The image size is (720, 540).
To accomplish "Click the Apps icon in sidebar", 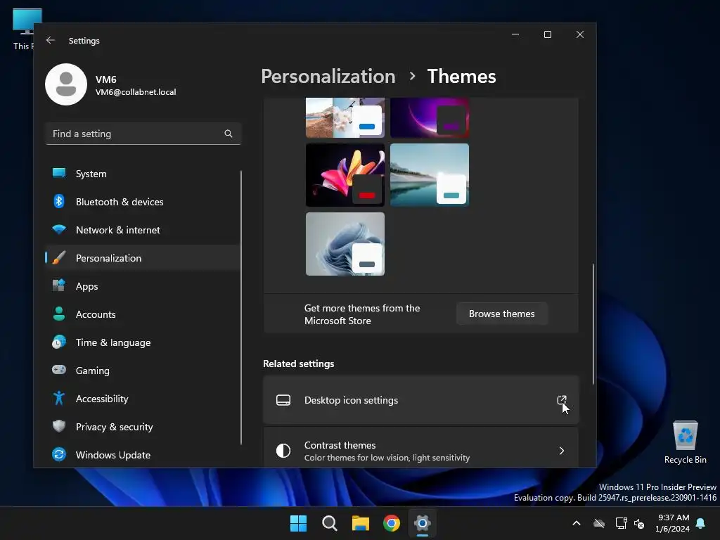I will coord(59,285).
